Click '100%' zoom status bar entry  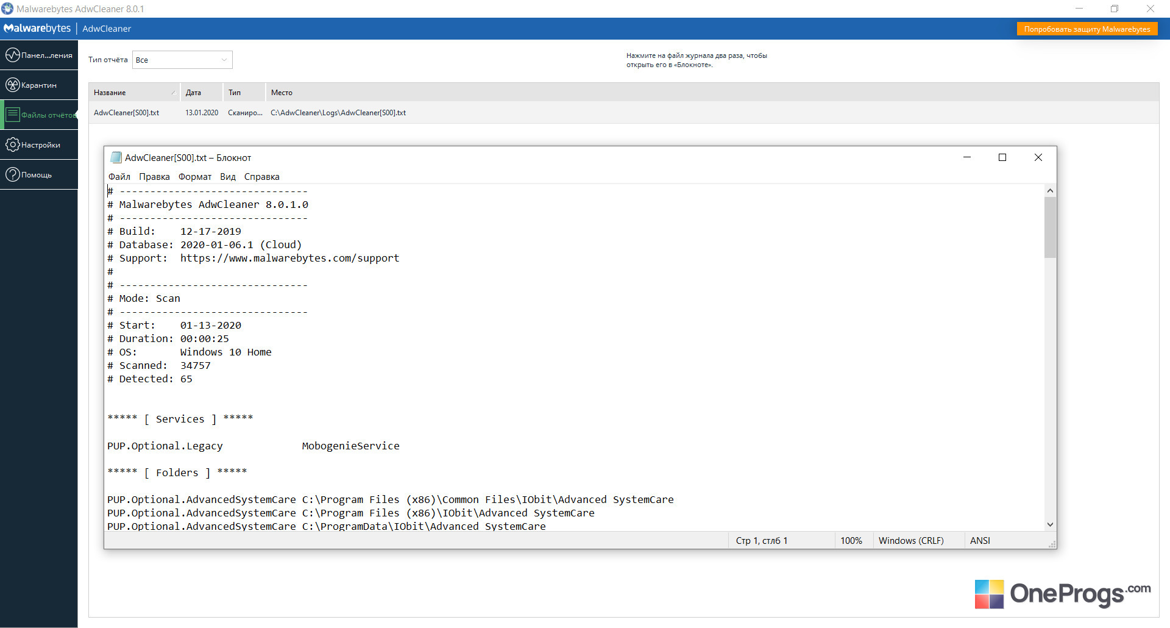[x=851, y=541]
